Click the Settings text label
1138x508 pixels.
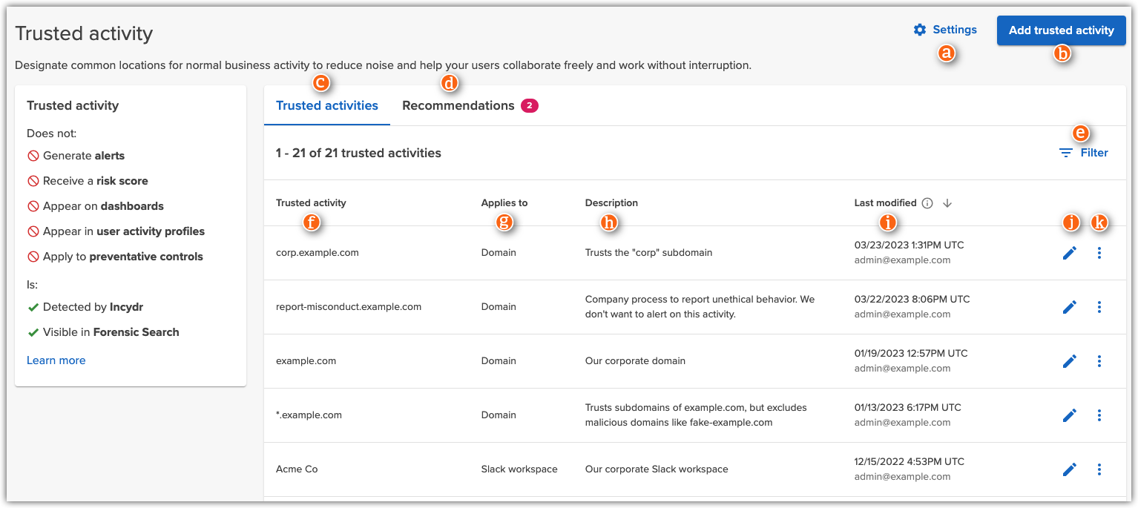coord(953,29)
